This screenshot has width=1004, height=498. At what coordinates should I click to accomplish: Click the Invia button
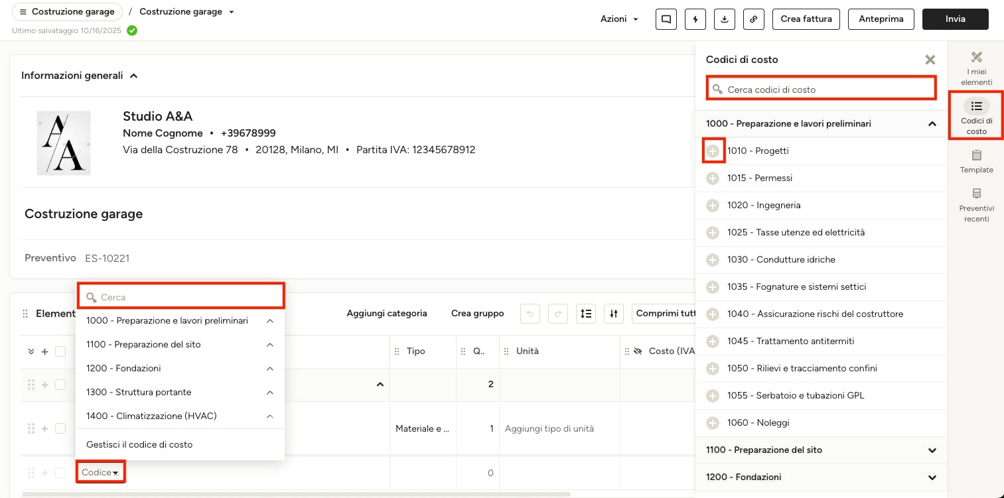click(956, 19)
